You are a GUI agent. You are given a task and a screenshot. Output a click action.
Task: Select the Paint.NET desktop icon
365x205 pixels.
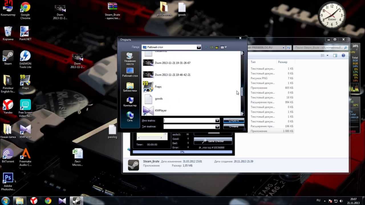25,34
